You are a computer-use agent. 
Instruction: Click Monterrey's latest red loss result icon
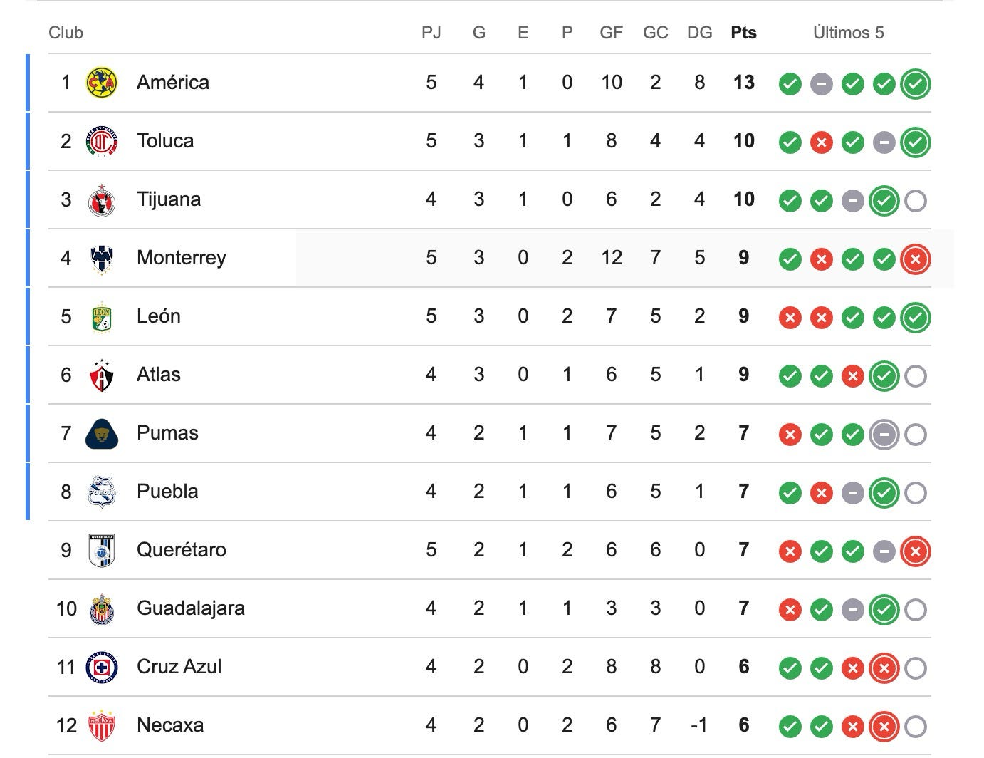point(916,259)
